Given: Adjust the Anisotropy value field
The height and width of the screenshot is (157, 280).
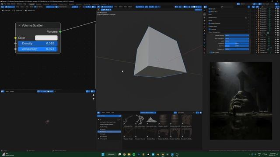Looking at the screenshot, I should pyautogui.click(x=38, y=49).
